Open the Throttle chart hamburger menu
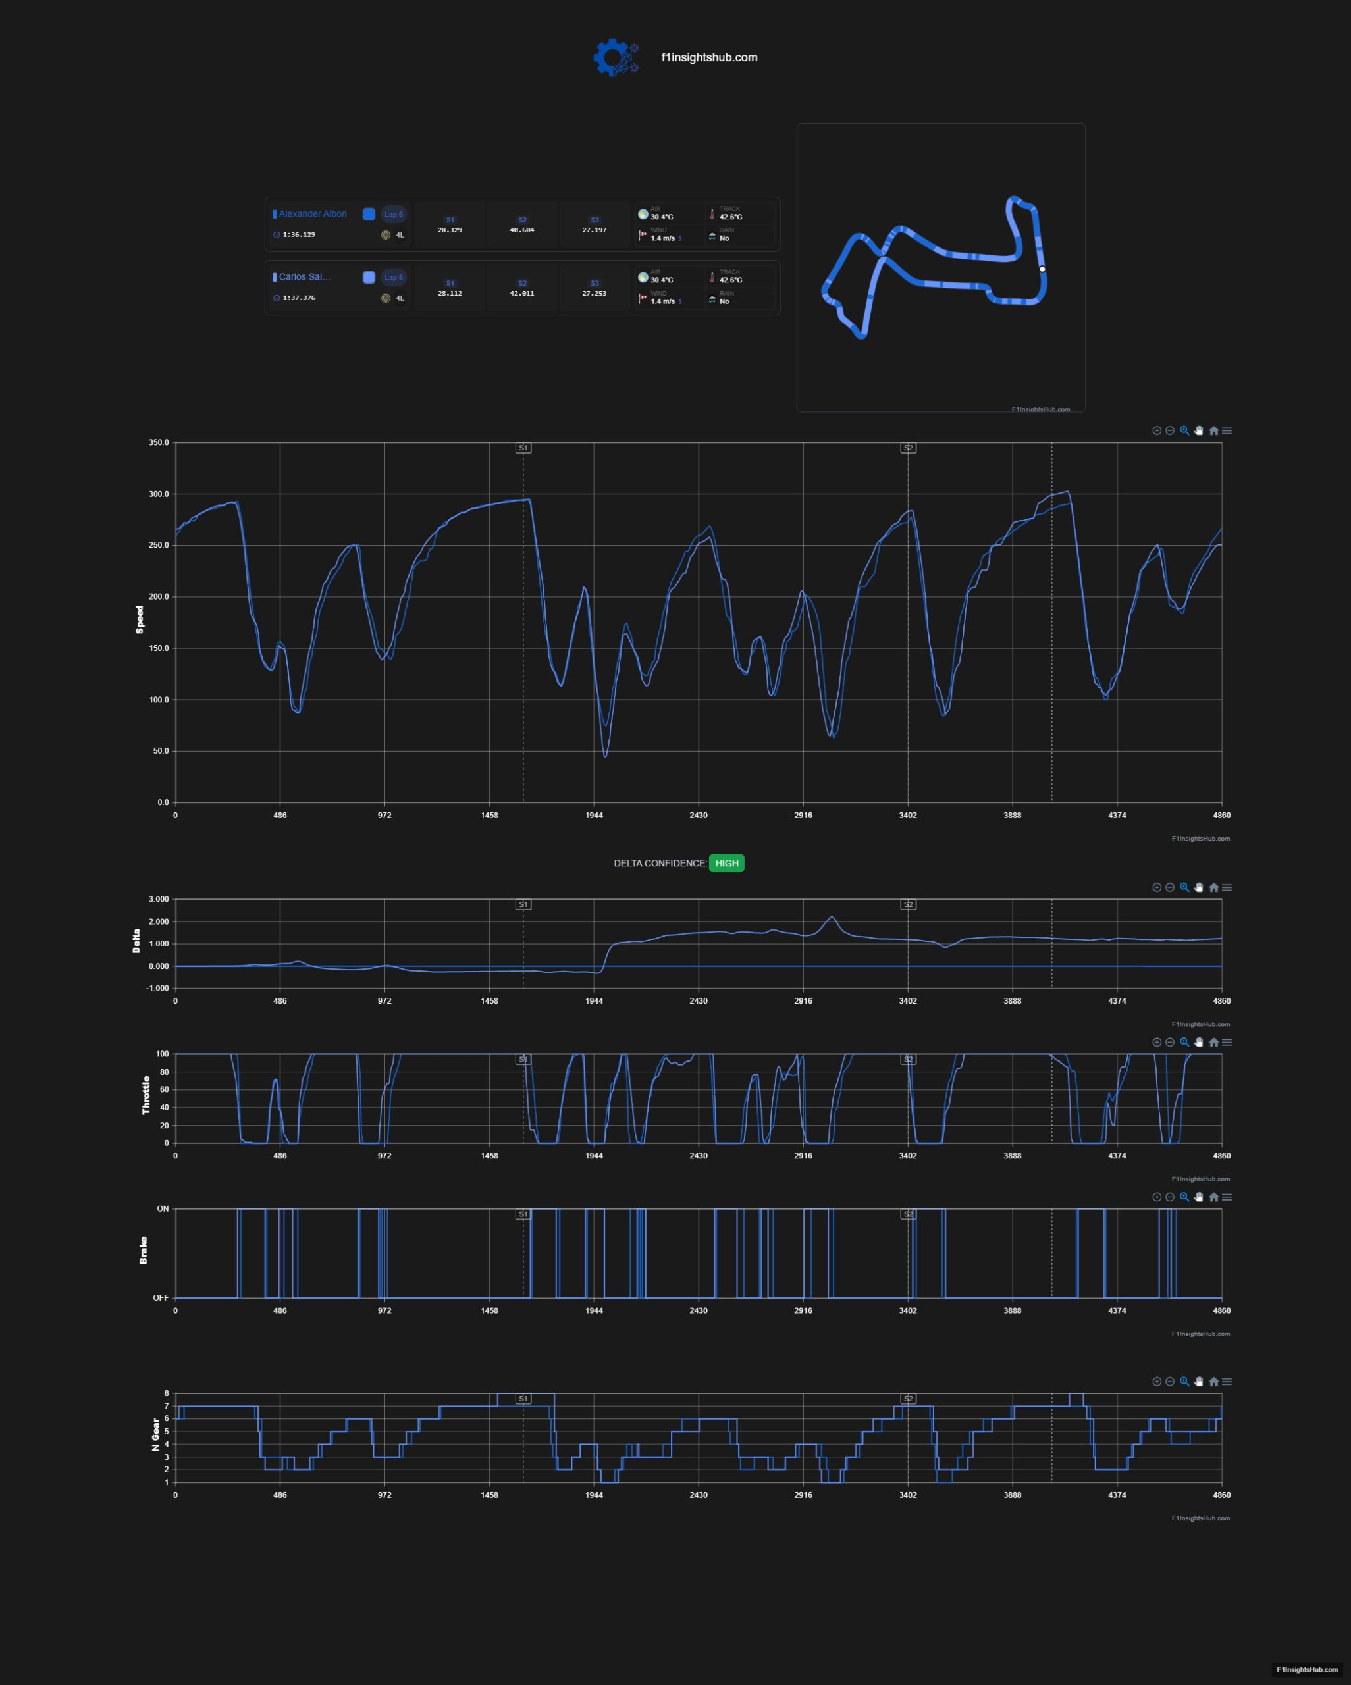 tap(1227, 1042)
